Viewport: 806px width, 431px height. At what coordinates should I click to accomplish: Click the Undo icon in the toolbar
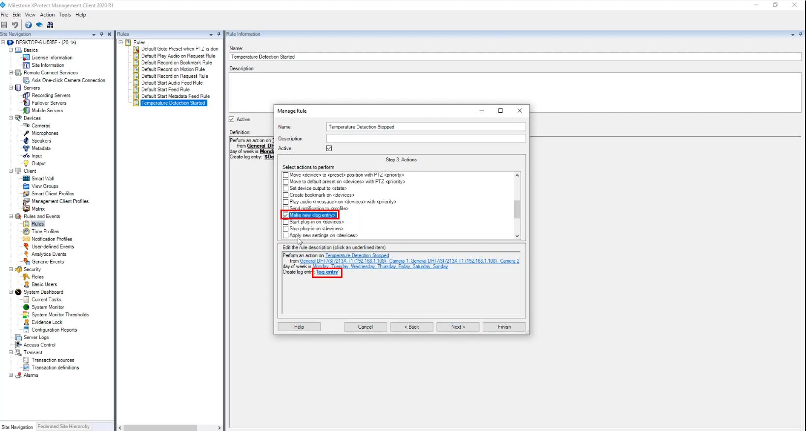(x=15, y=25)
